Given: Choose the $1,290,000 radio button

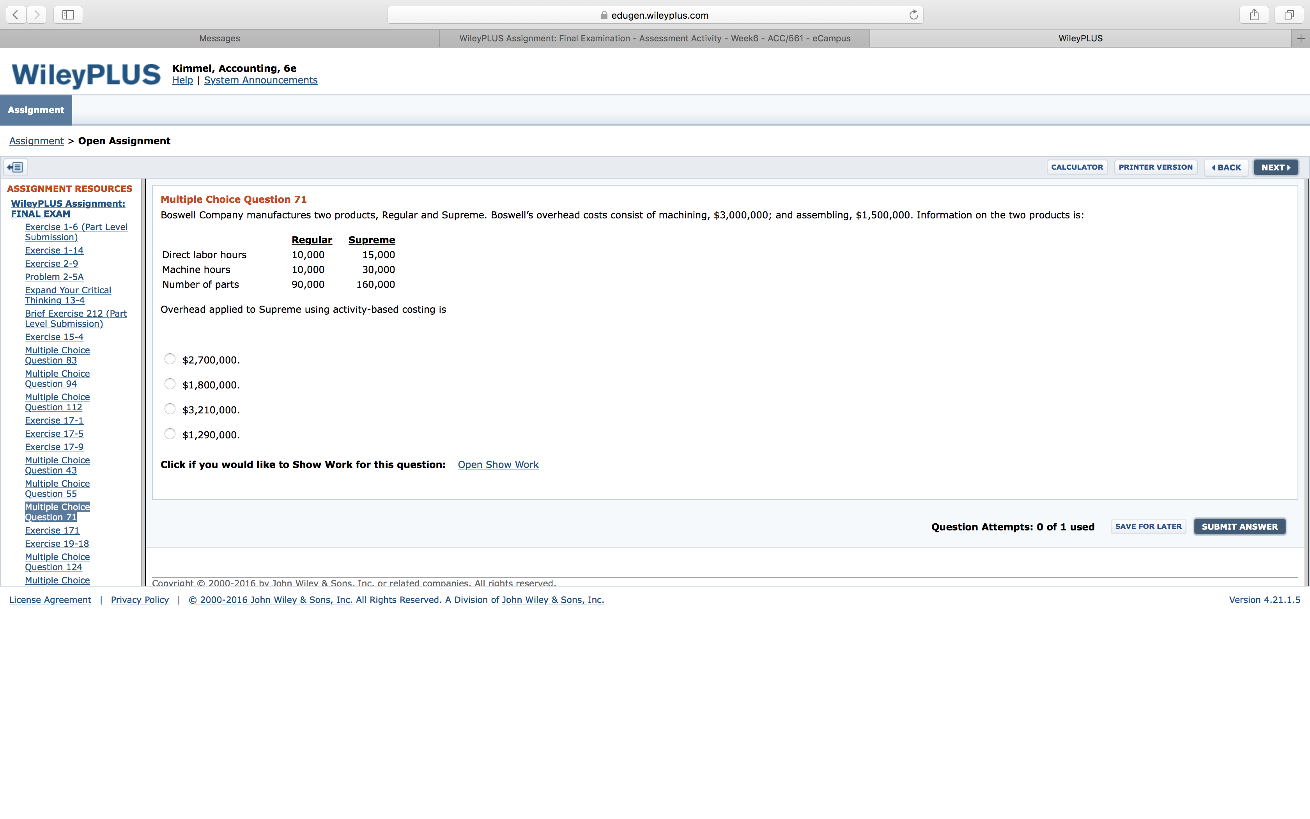Looking at the screenshot, I should (x=170, y=434).
